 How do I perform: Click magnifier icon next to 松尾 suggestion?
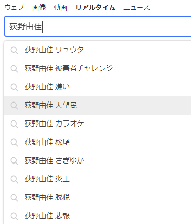14,142
